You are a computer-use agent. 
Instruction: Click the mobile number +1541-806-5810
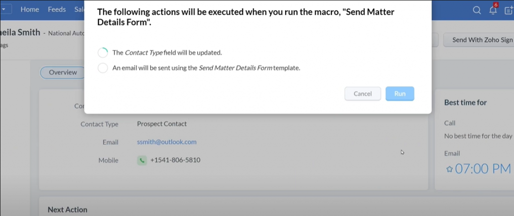tap(175, 160)
